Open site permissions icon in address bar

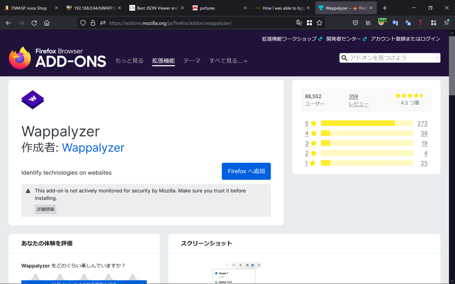[x=103, y=23]
